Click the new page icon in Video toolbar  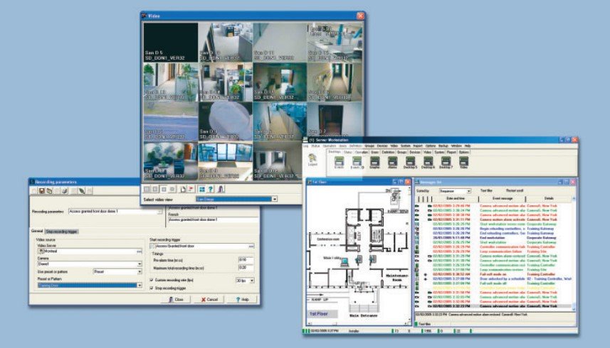pos(183,190)
